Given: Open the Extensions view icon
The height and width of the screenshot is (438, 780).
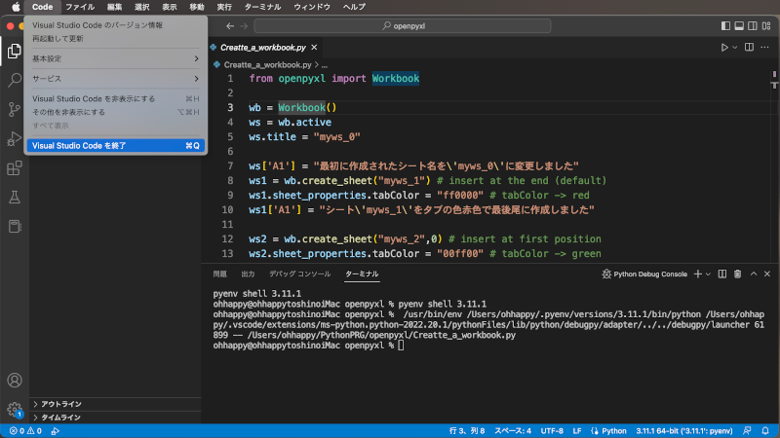Looking at the screenshot, I should pyautogui.click(x=15, y=167).
